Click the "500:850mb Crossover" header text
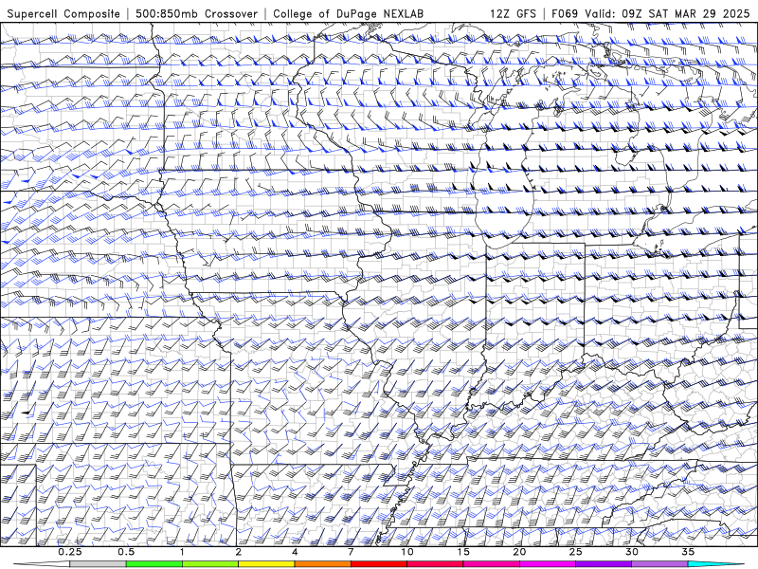The image size is (758, 569). coord(197,14)
